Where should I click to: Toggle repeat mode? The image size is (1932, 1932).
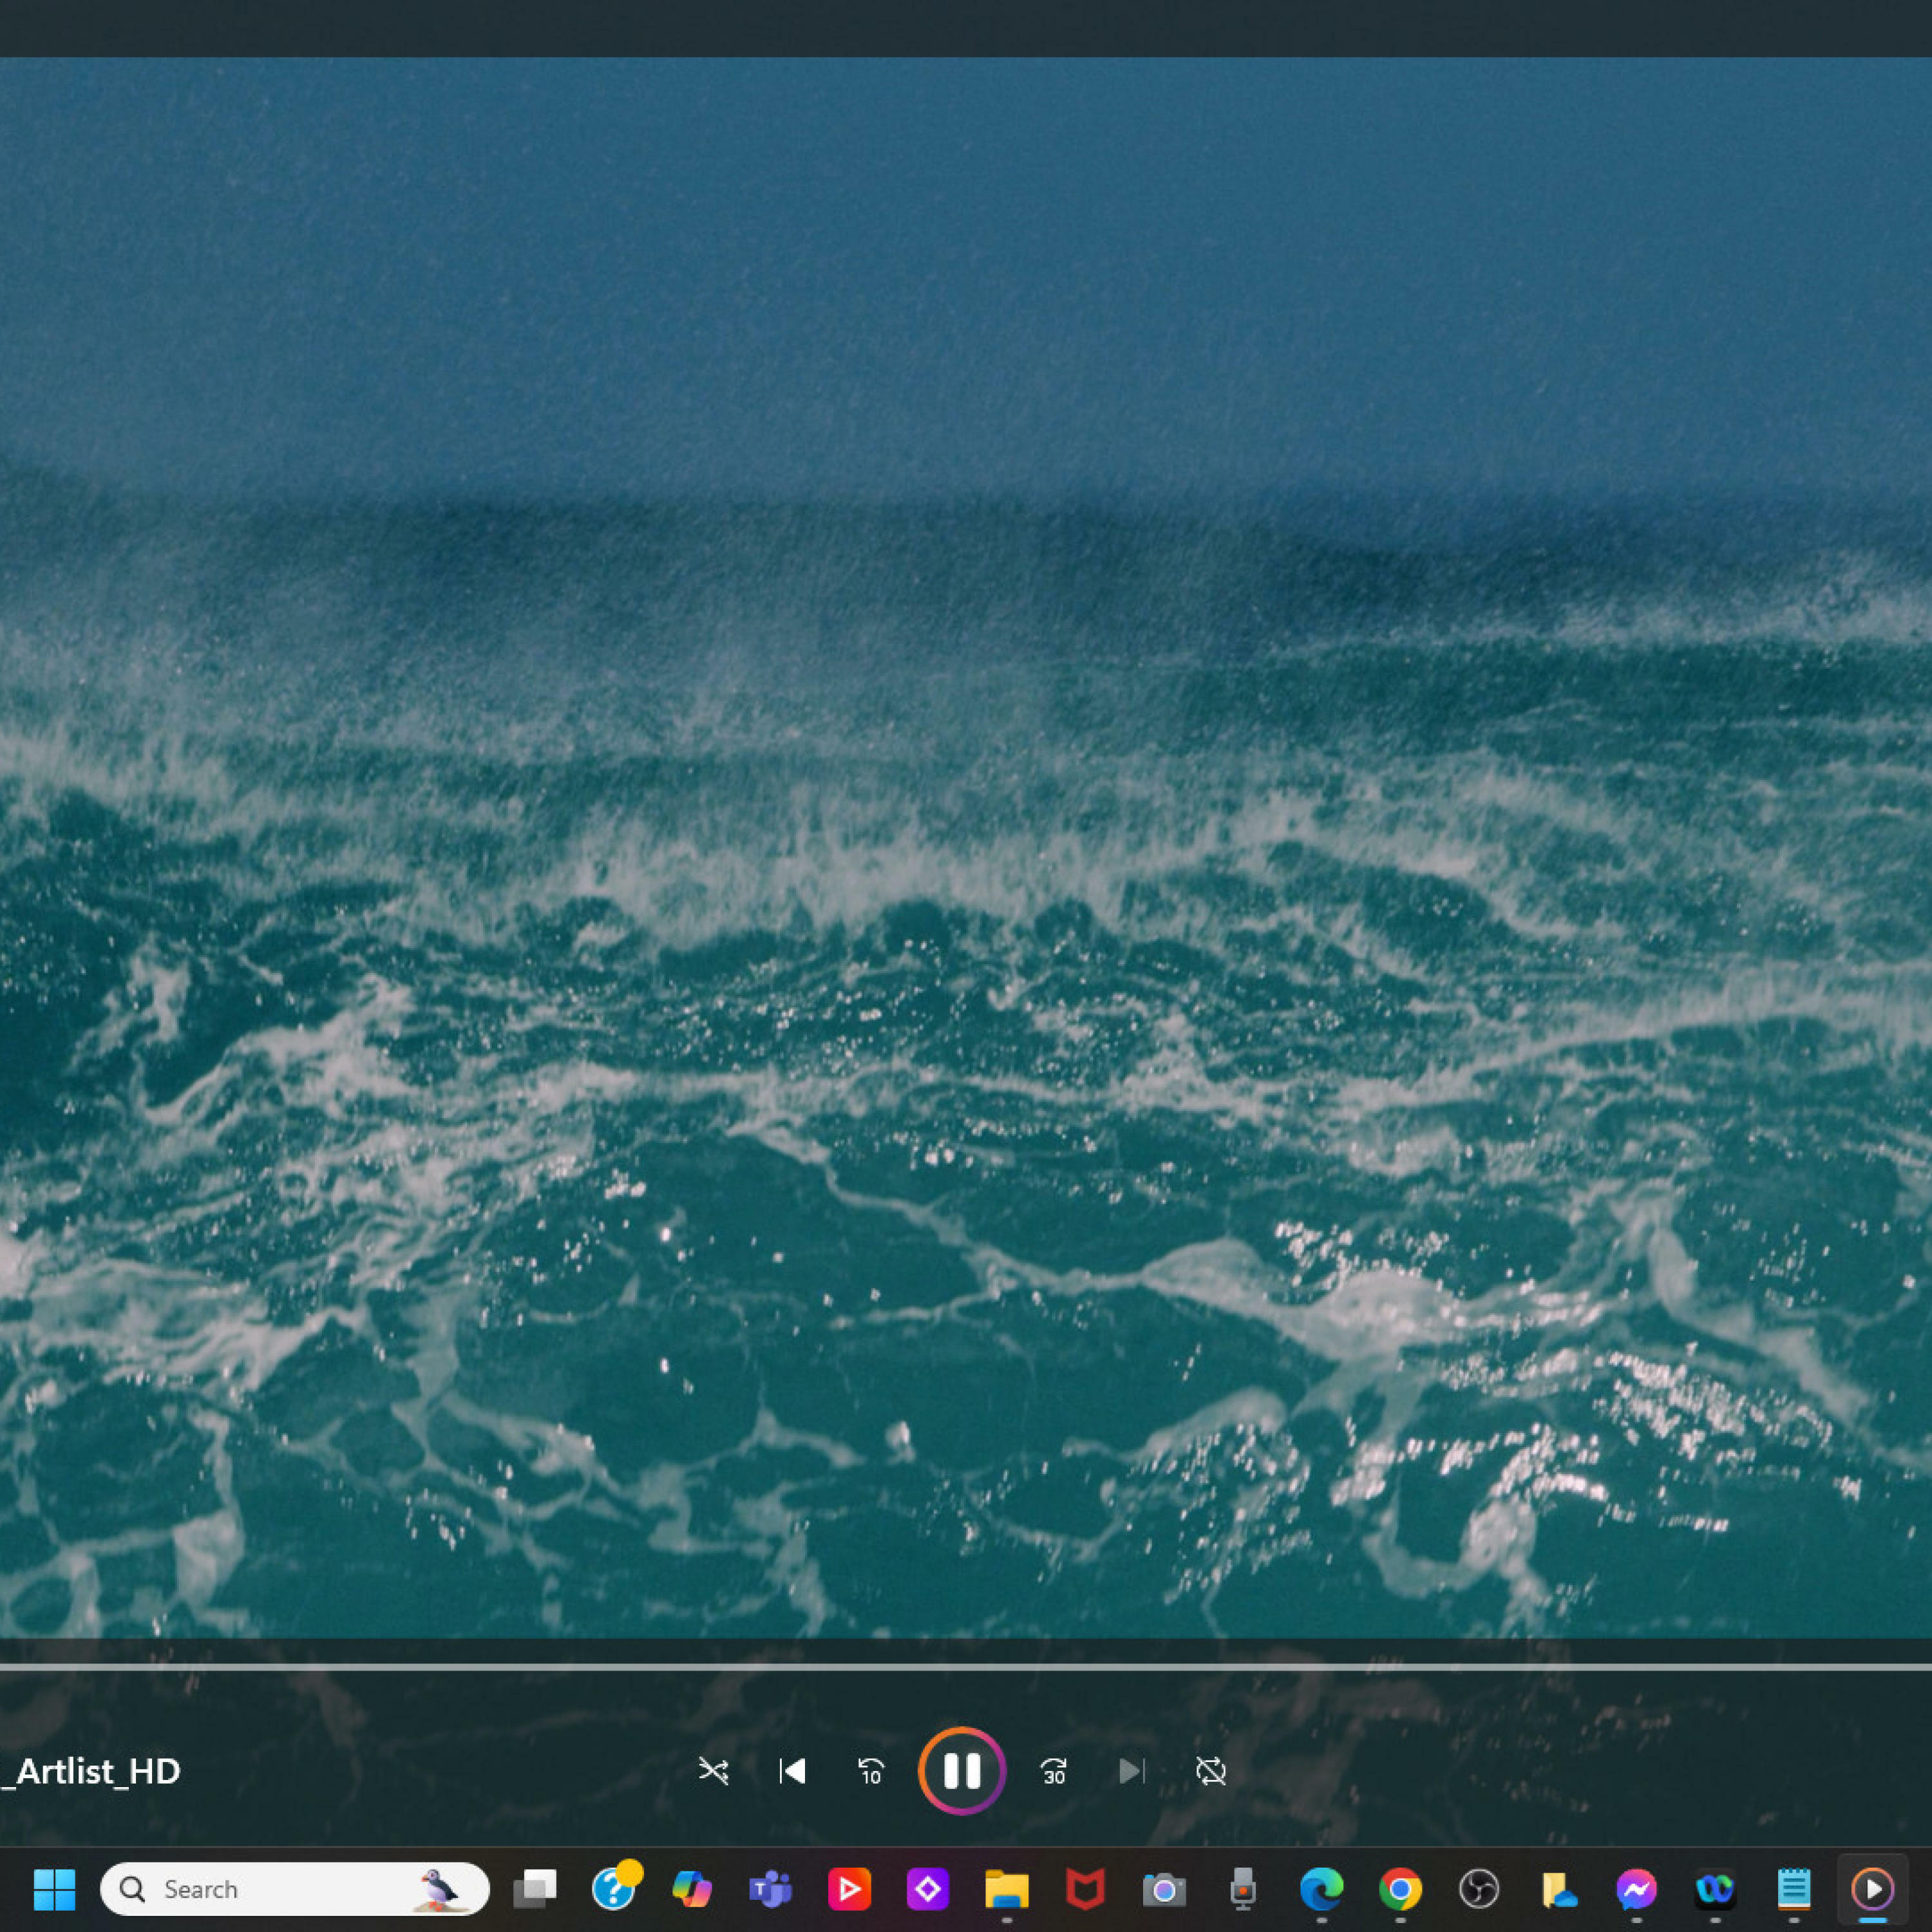pos(1210,1771)
